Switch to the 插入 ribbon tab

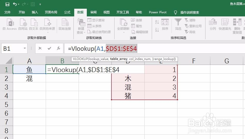pyautogui.click(x=35, y=12)
